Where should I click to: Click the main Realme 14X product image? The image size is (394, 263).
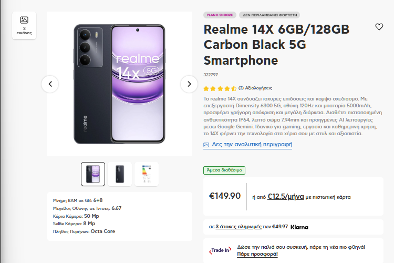[120, 83]
